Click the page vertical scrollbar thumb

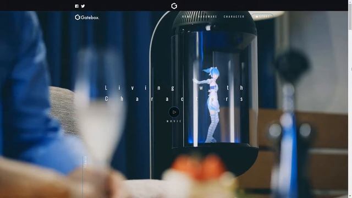point(350,16)
